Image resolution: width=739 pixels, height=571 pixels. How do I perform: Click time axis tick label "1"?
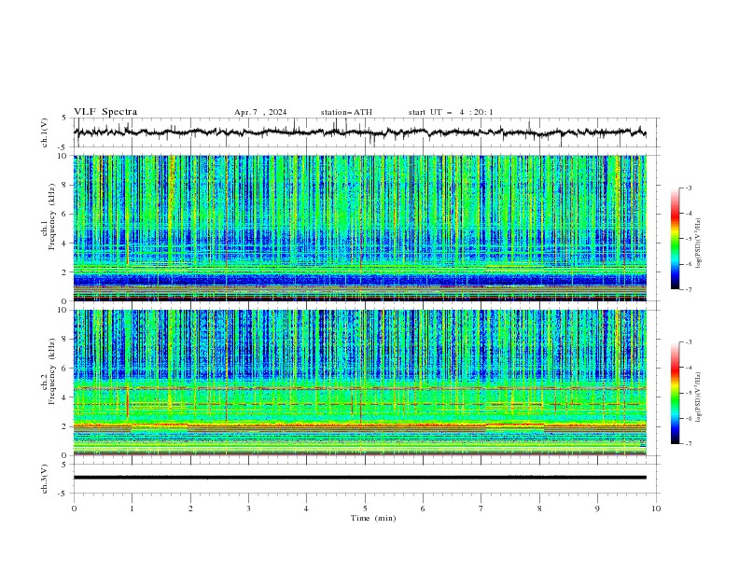point(132,508)
